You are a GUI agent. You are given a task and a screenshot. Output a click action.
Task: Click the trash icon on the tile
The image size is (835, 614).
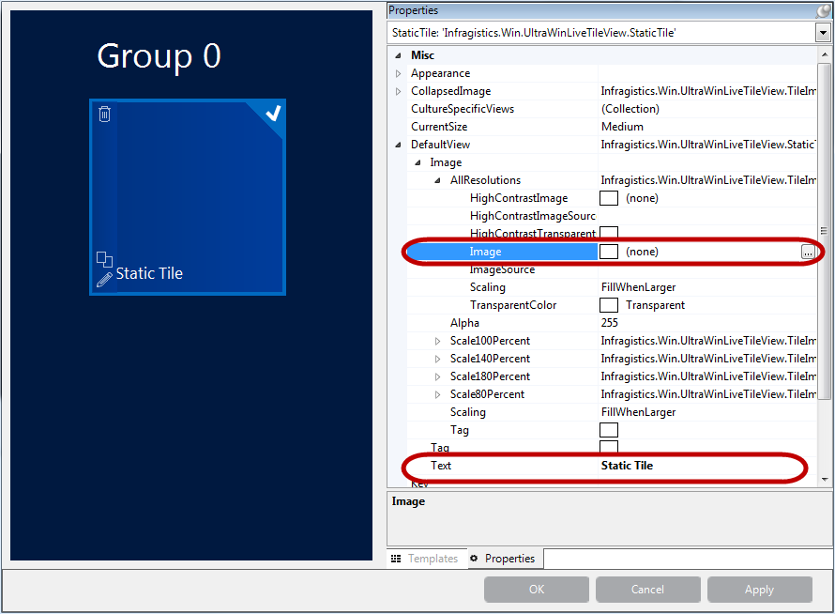(104, 114)
